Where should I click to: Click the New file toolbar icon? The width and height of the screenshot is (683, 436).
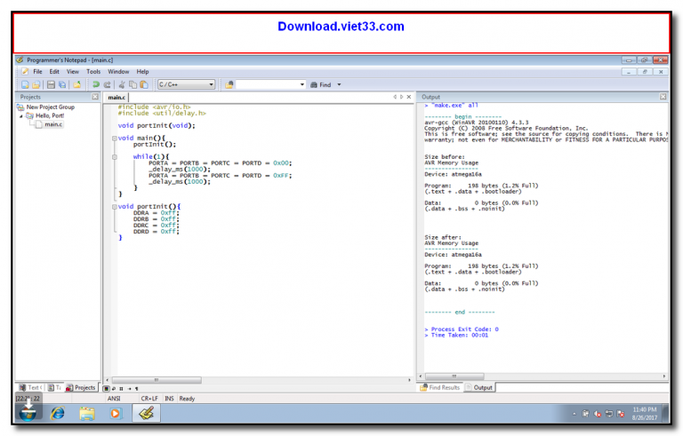24,84
